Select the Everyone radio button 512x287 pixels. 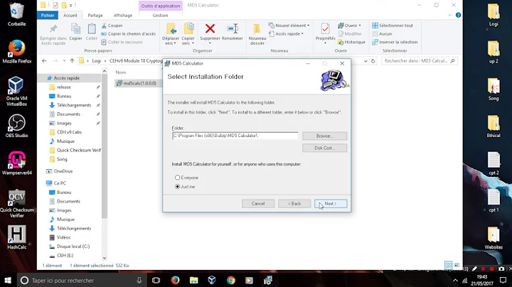point(177,178)
